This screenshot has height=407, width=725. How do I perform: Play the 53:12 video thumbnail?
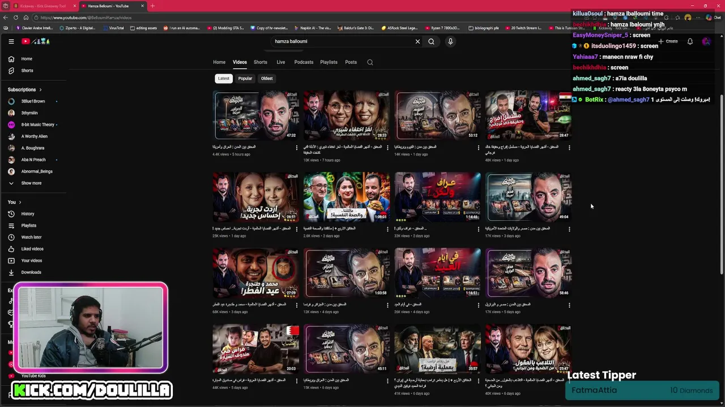coord(438,115)
